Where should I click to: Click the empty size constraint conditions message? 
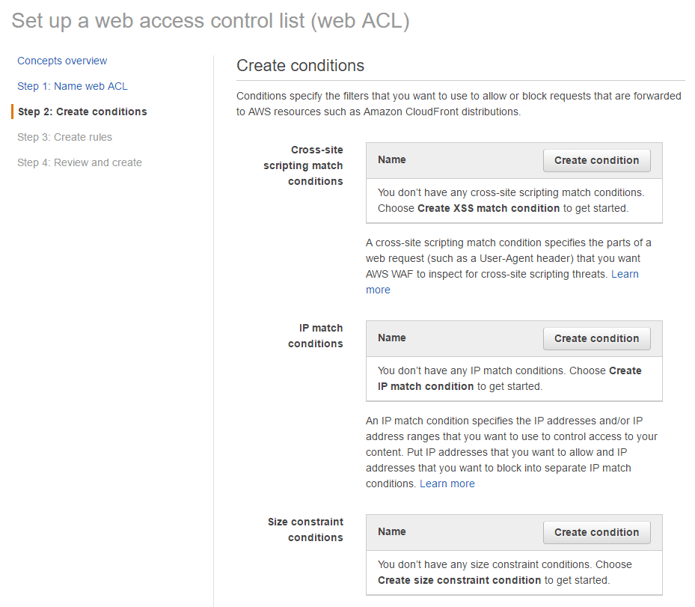click(504, 573)
